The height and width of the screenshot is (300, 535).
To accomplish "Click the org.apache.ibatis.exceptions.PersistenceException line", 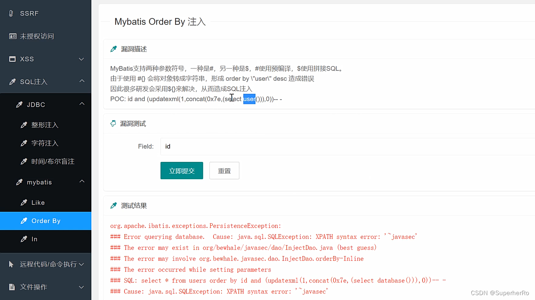I will 196,226.
